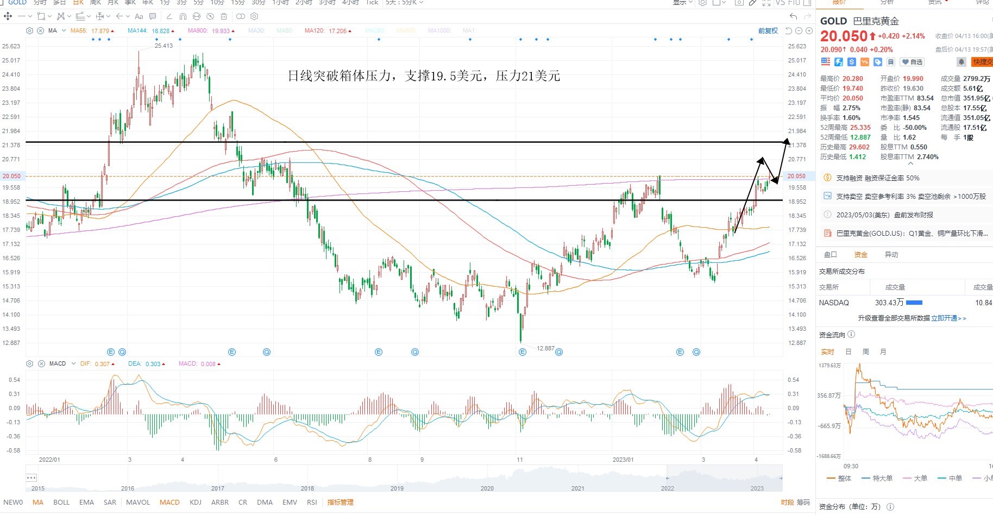993x515 pixels.
Task: Open the line tool dropdown arrow
Action: (30, 16)
